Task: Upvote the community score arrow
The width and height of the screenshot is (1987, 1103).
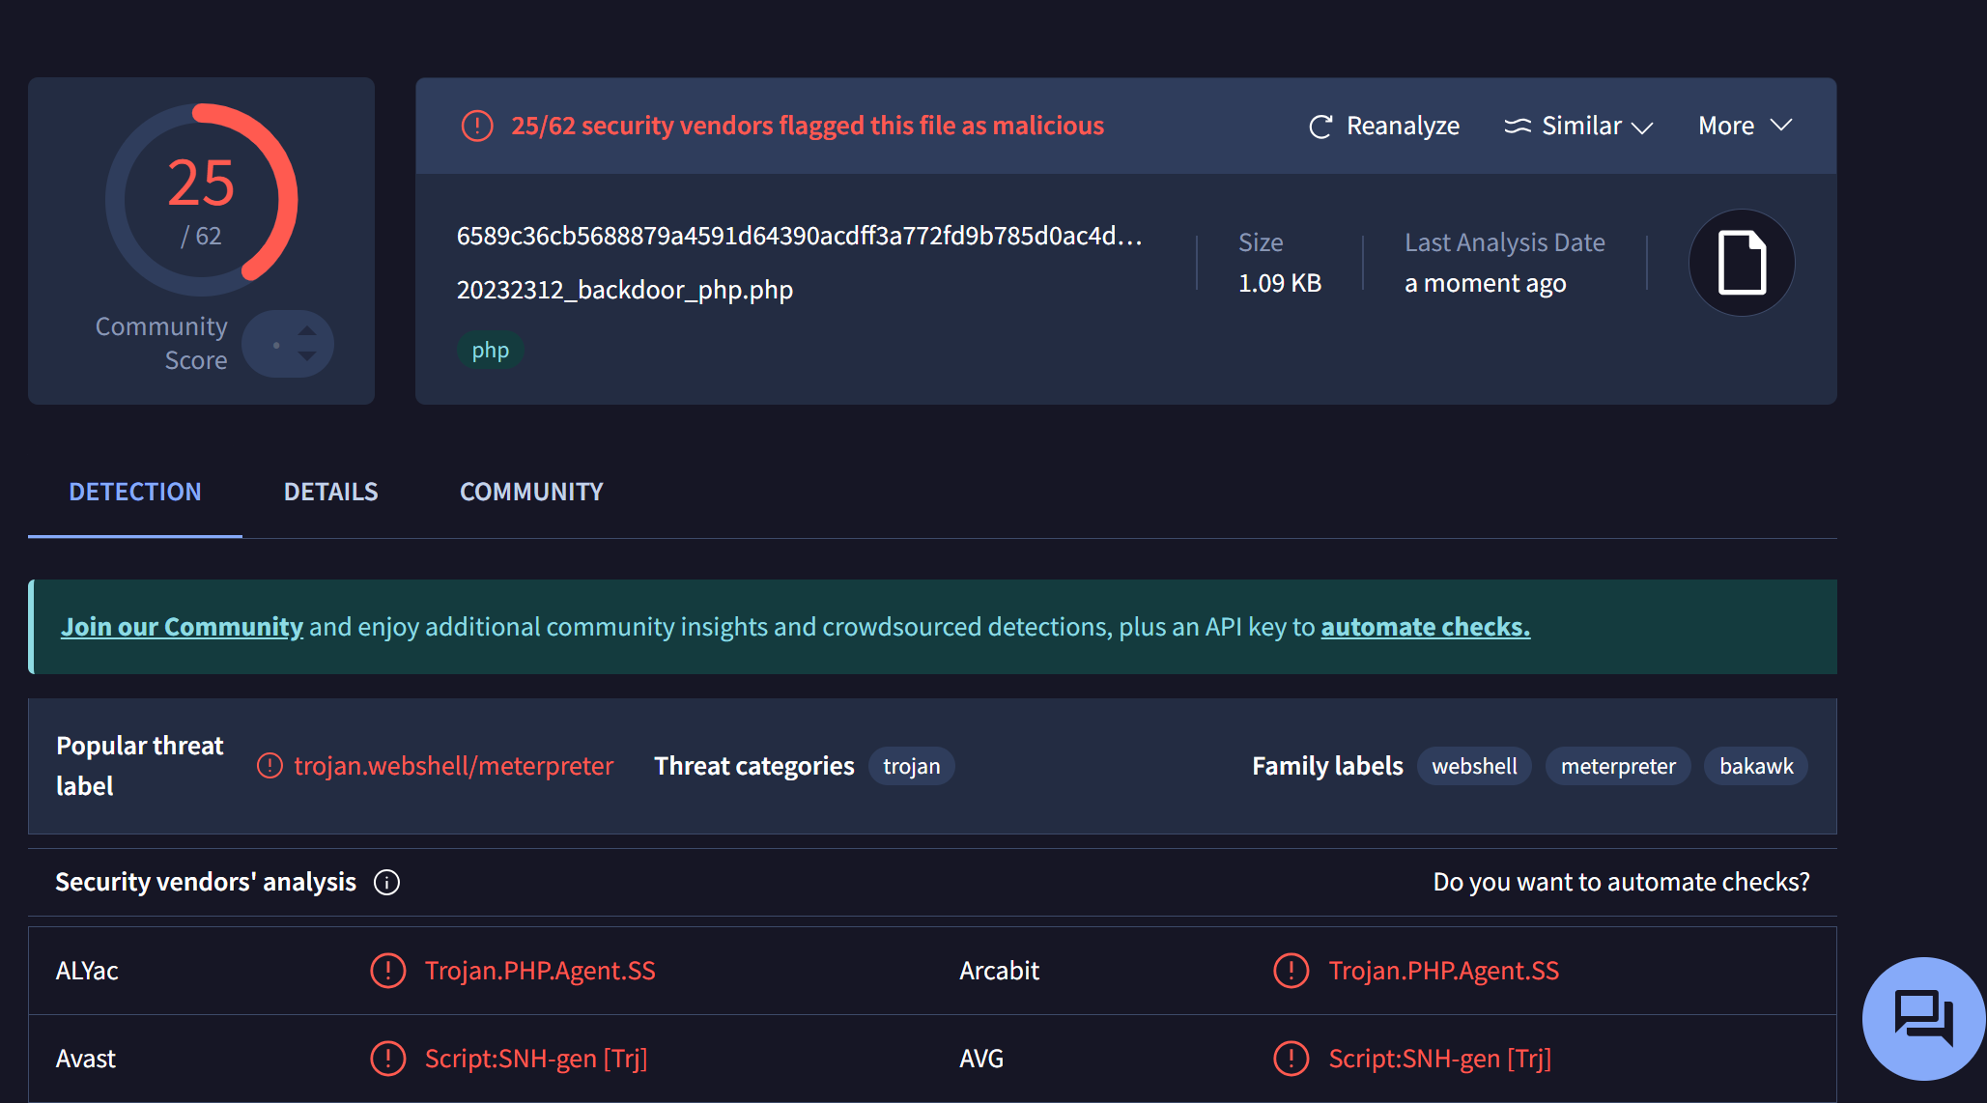Action: coord(307,330)
